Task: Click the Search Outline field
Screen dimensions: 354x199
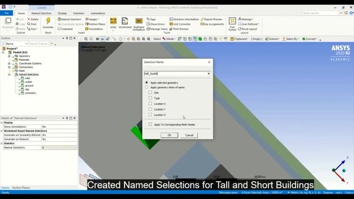Action: (x=38, y=44)
